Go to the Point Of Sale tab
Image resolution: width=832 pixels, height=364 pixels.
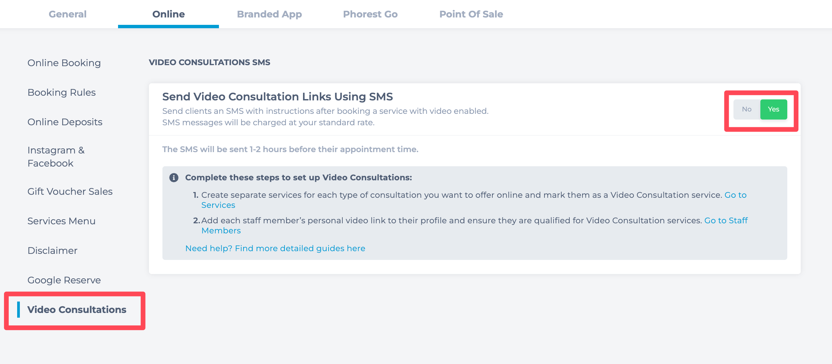coord(471,14)
